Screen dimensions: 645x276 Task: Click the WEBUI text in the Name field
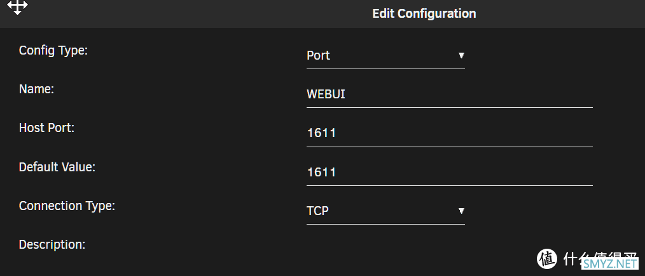[326, 95]
